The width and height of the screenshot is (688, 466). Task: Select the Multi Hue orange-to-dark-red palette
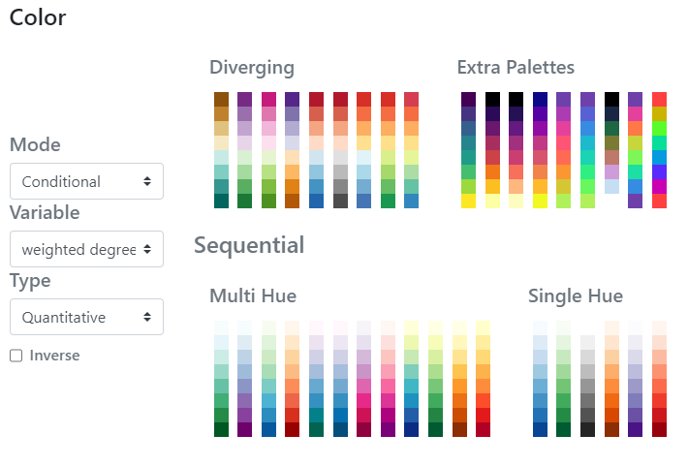pyautogui.click(x=293, y=379)
